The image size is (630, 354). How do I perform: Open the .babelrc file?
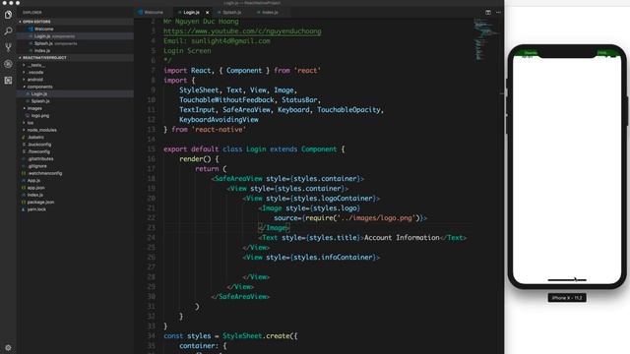pyautogui.click(x=35, y=138)
